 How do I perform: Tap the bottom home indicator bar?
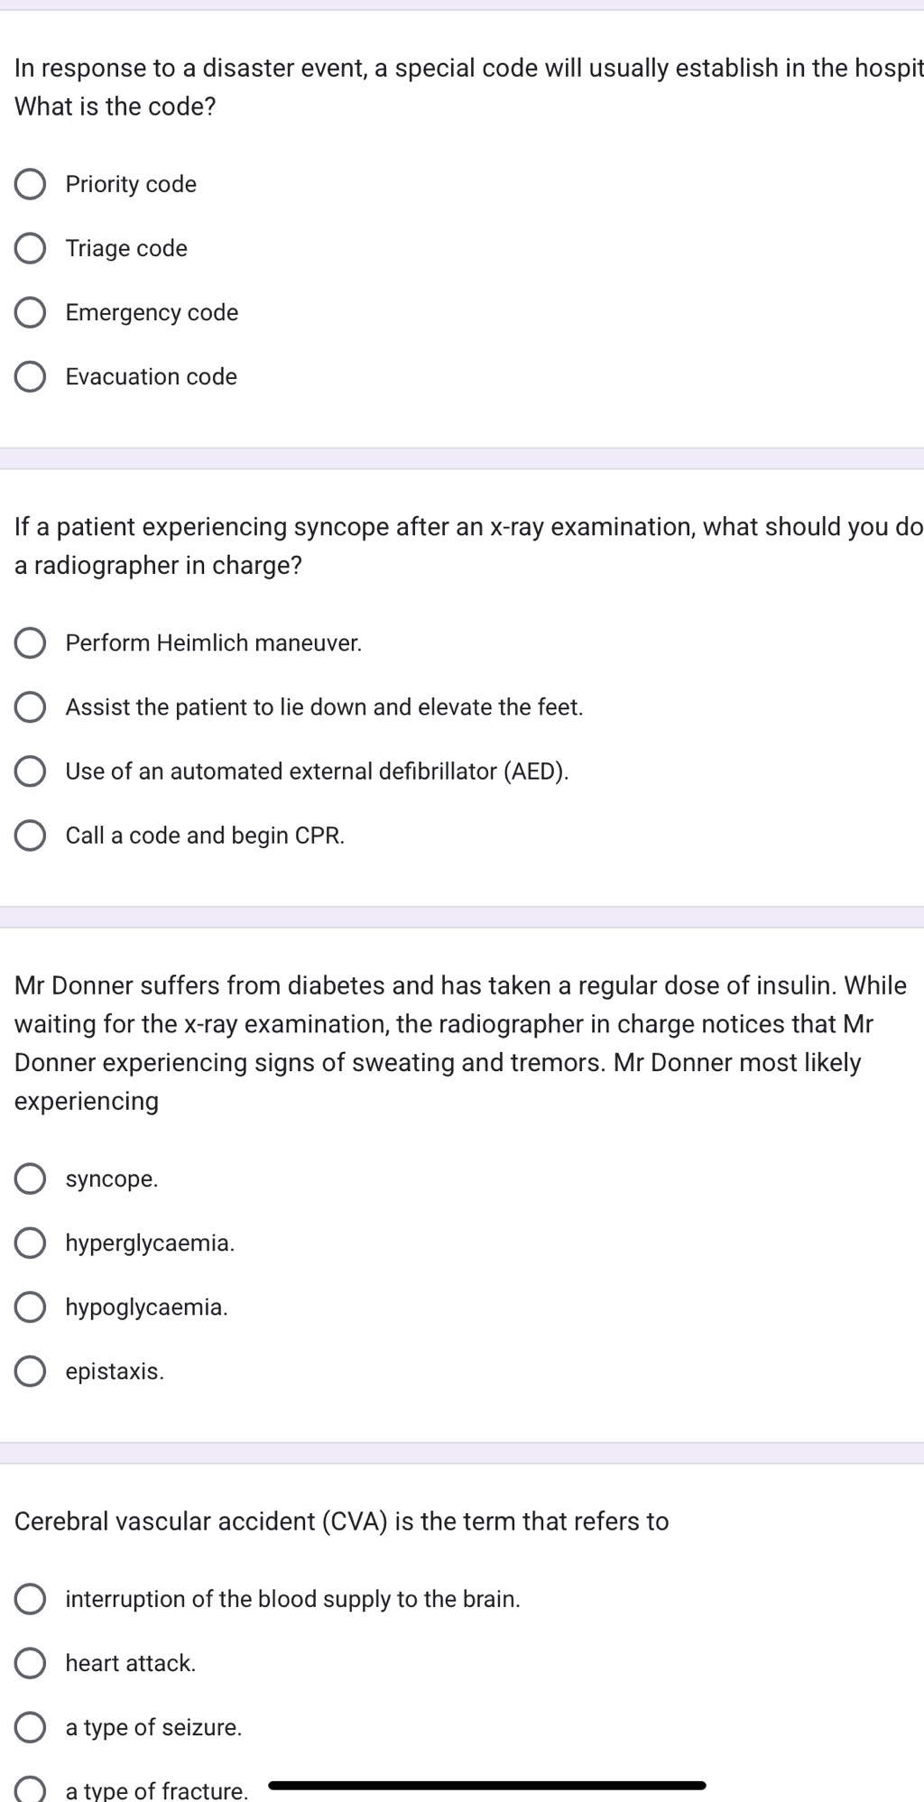point(487,1785)
